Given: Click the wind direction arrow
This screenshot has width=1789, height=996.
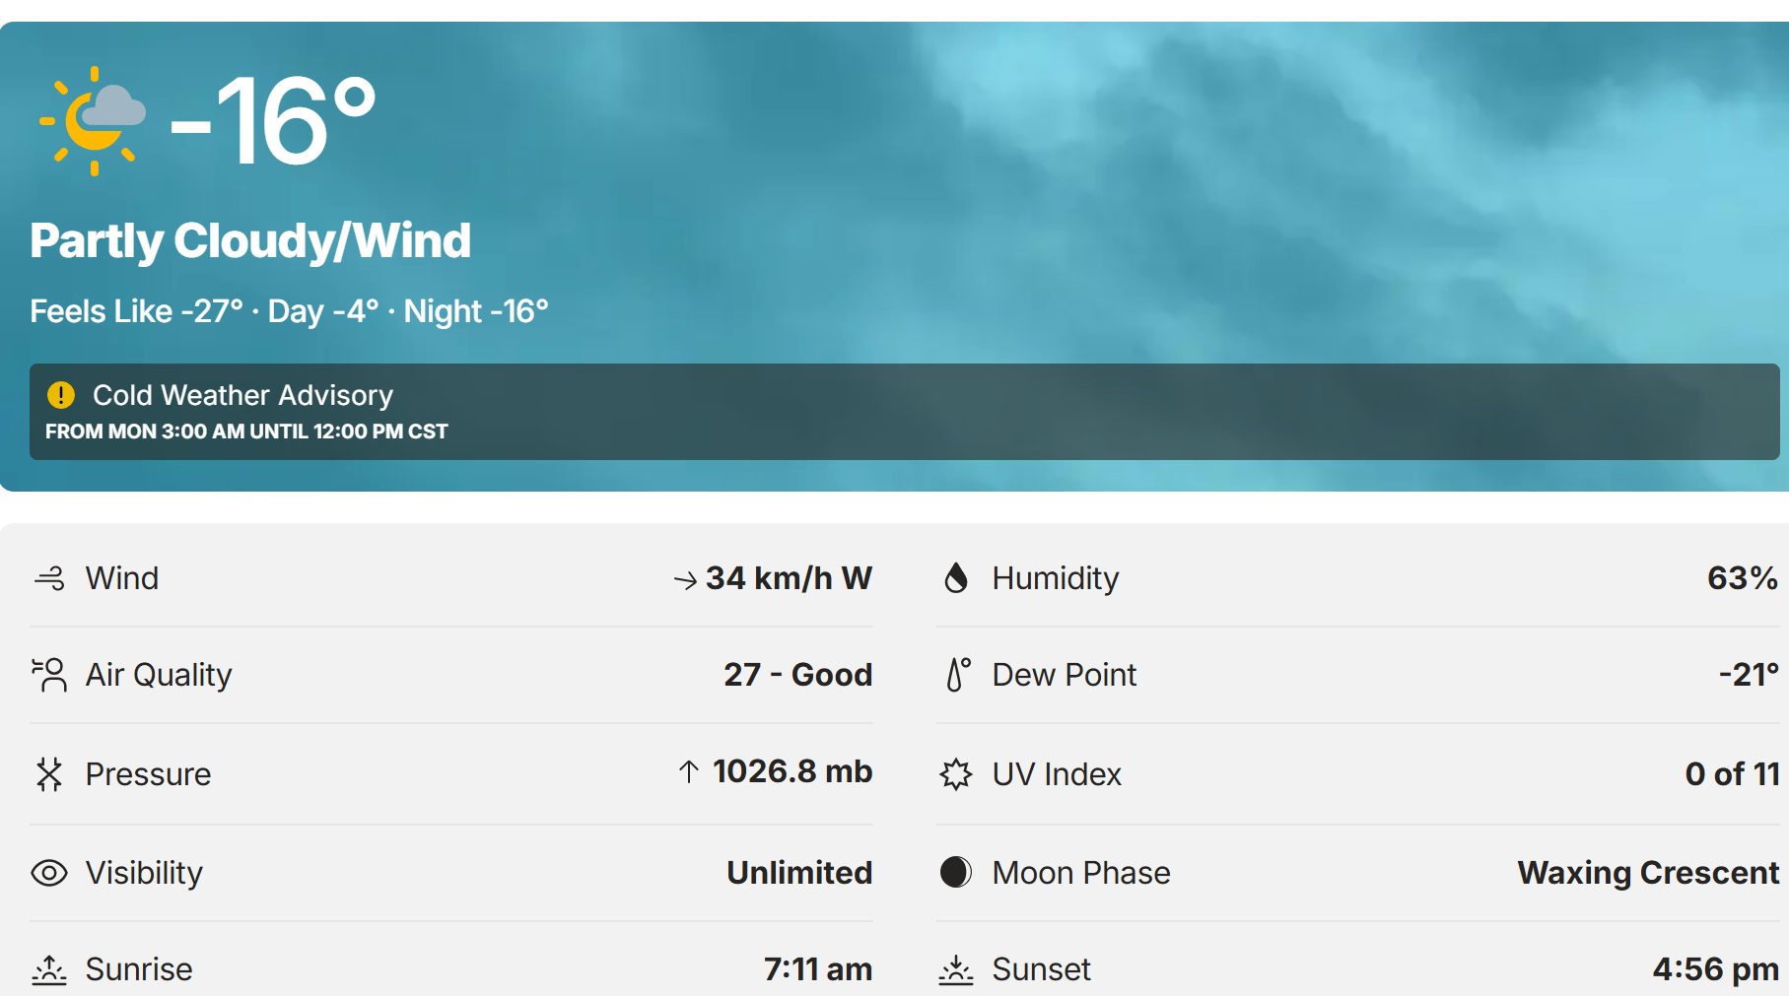Looking at the screenshot, I should (685, 580).
